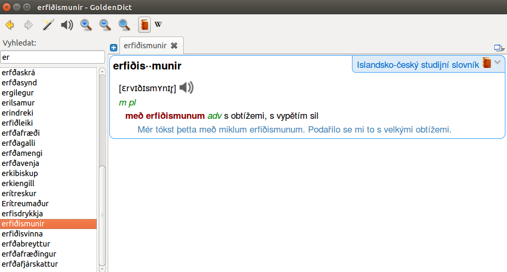Select erkibiskup in the word list
This screenshot has width=507, height=272.
click(x=48, y=173)
